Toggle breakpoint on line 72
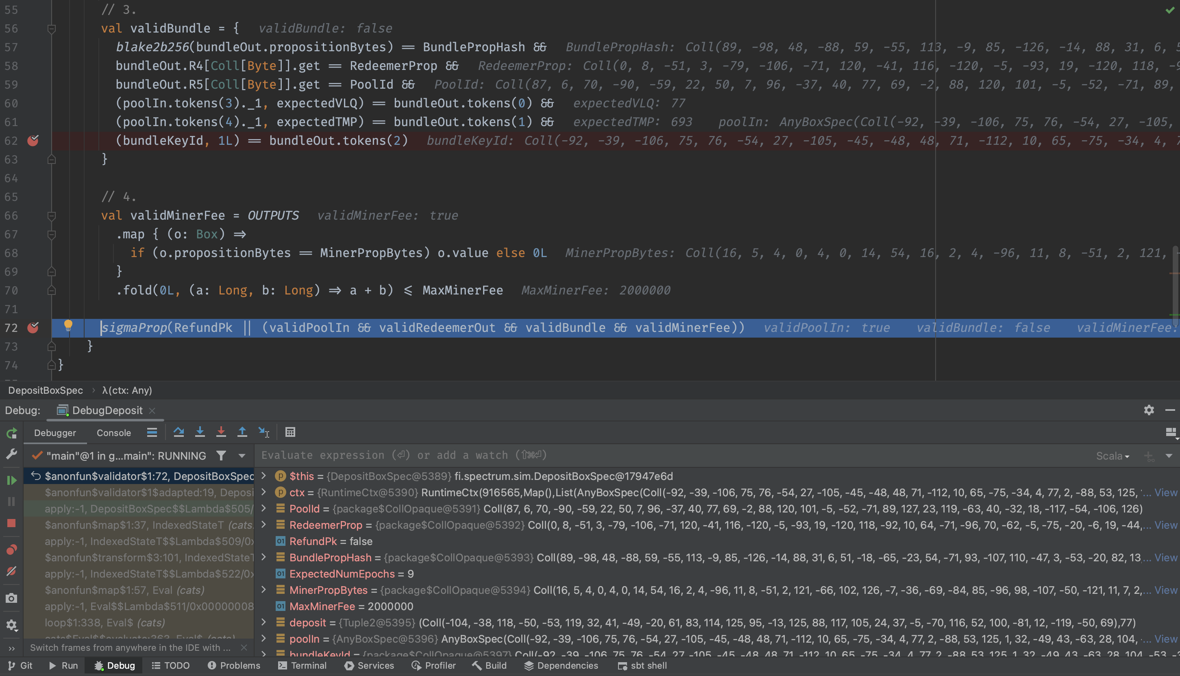The width and height of the screenshot is (1180, 676). pos(33,328)
